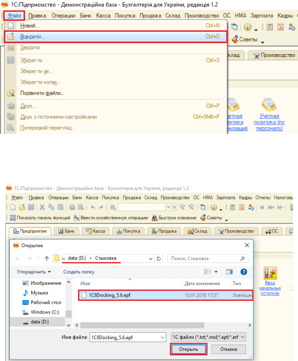Click the Paste clipboard toolbar icon
The width and height of the screenshot is (298, 361).
[60, 207]
